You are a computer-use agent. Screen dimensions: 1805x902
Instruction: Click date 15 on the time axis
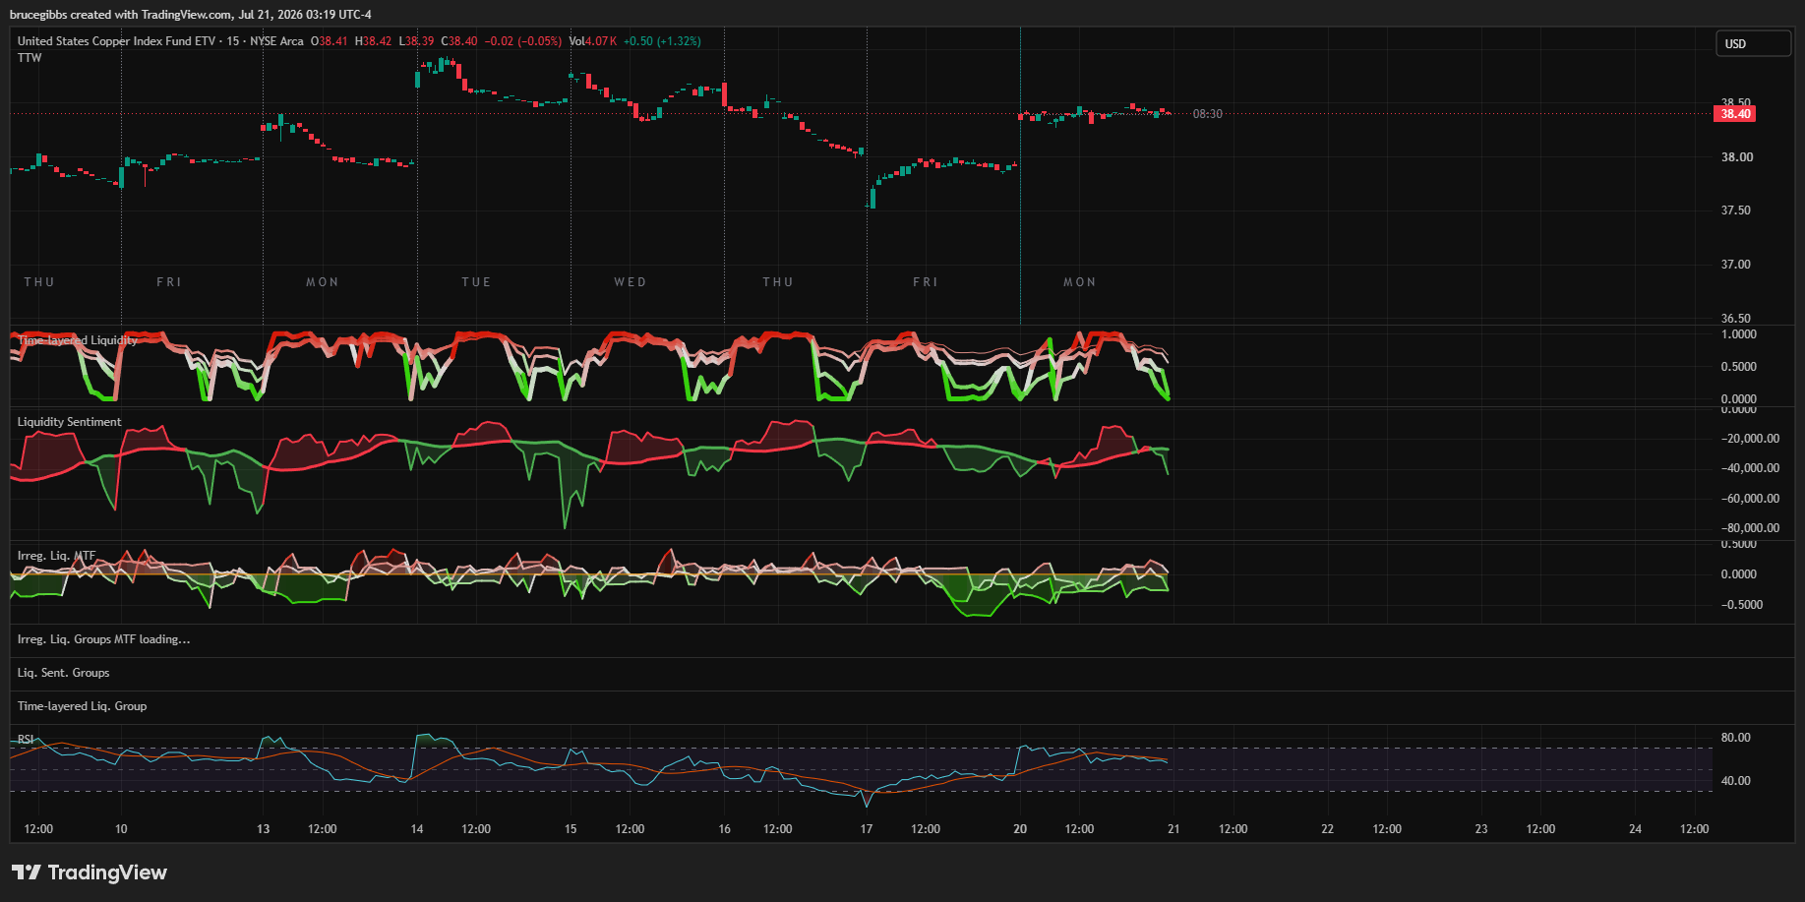[x=571, y=829]
